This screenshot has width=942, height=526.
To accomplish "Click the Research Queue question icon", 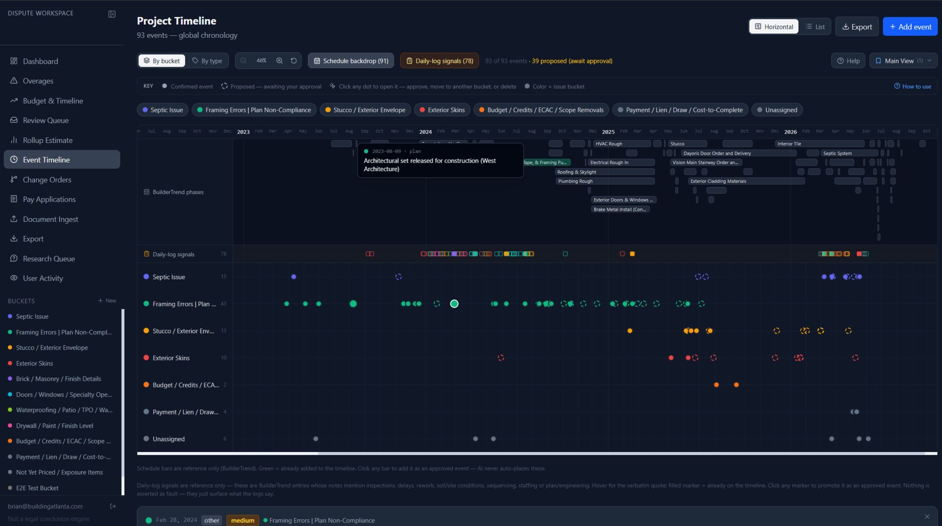I will 14,258.
